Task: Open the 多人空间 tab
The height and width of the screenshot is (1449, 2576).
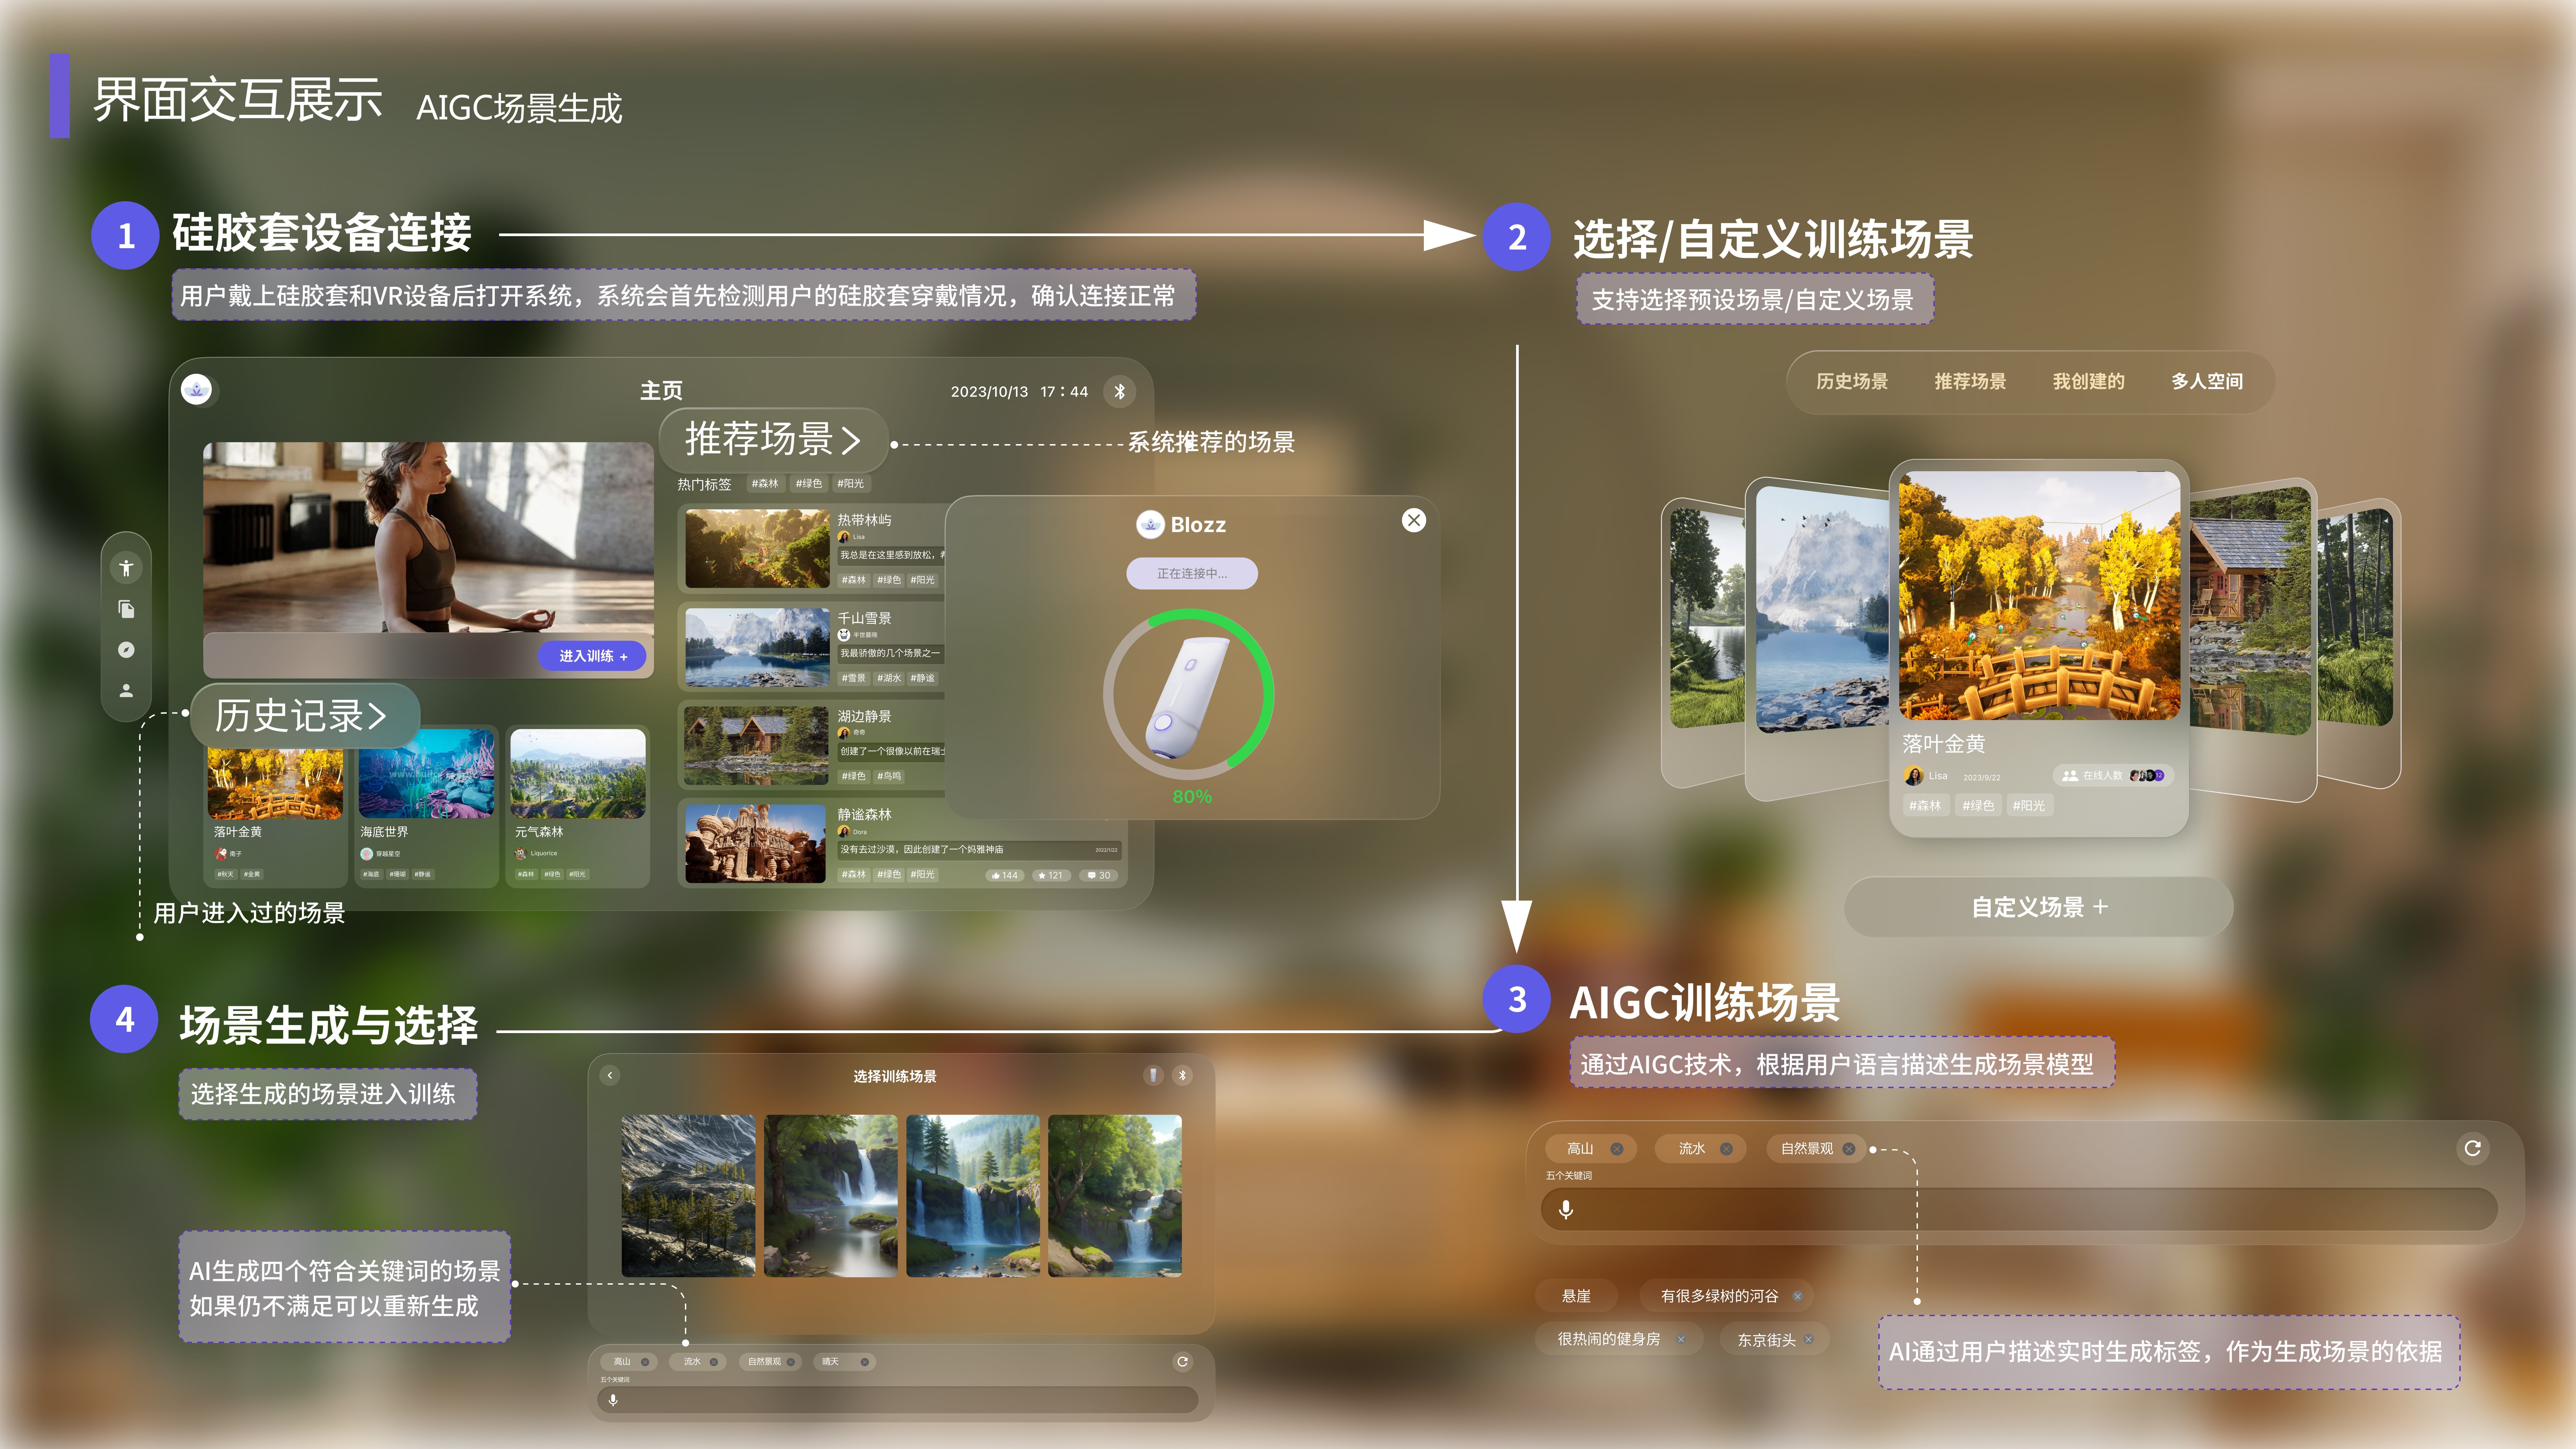Action: 2207,381
